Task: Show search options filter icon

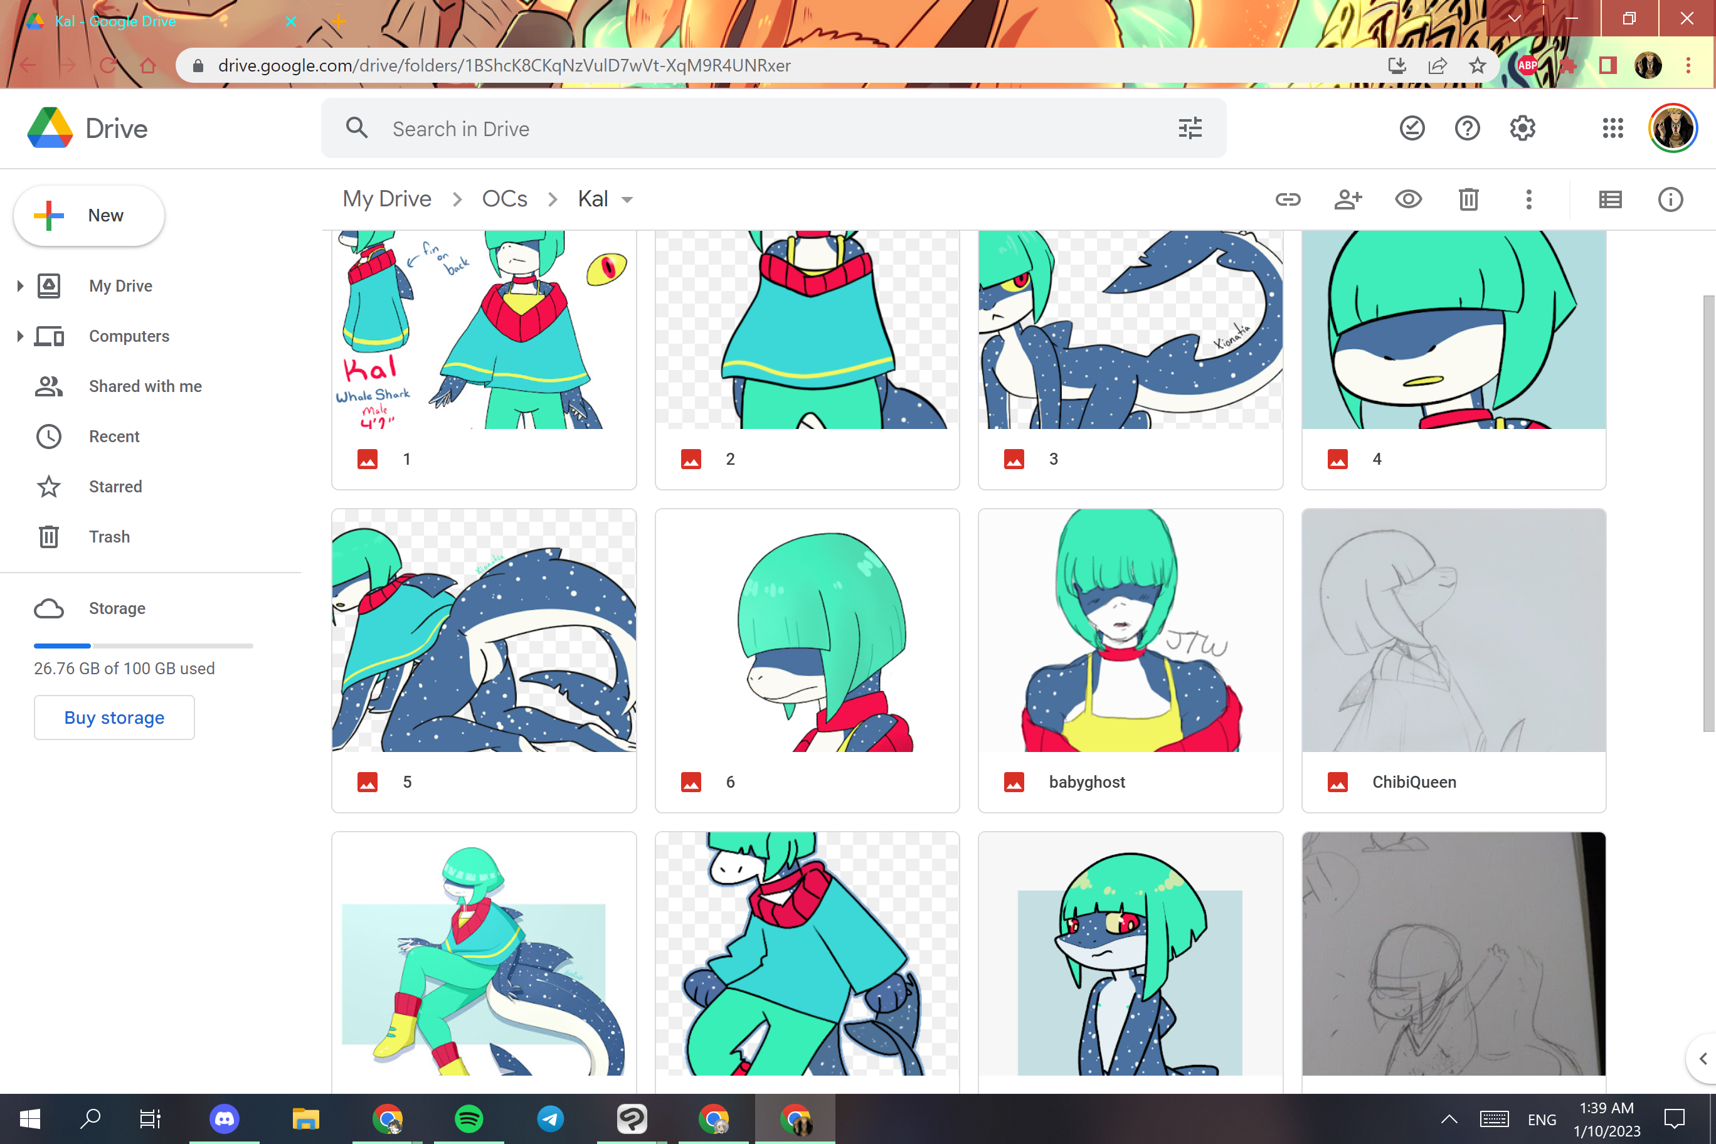Action: (1190, 129)
